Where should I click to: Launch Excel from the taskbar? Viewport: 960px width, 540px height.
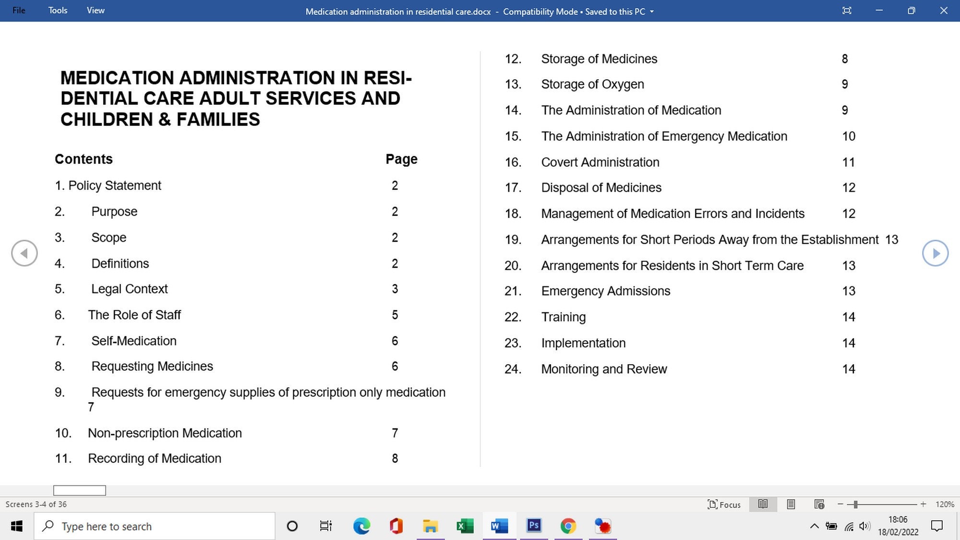(x=465, y=526)
